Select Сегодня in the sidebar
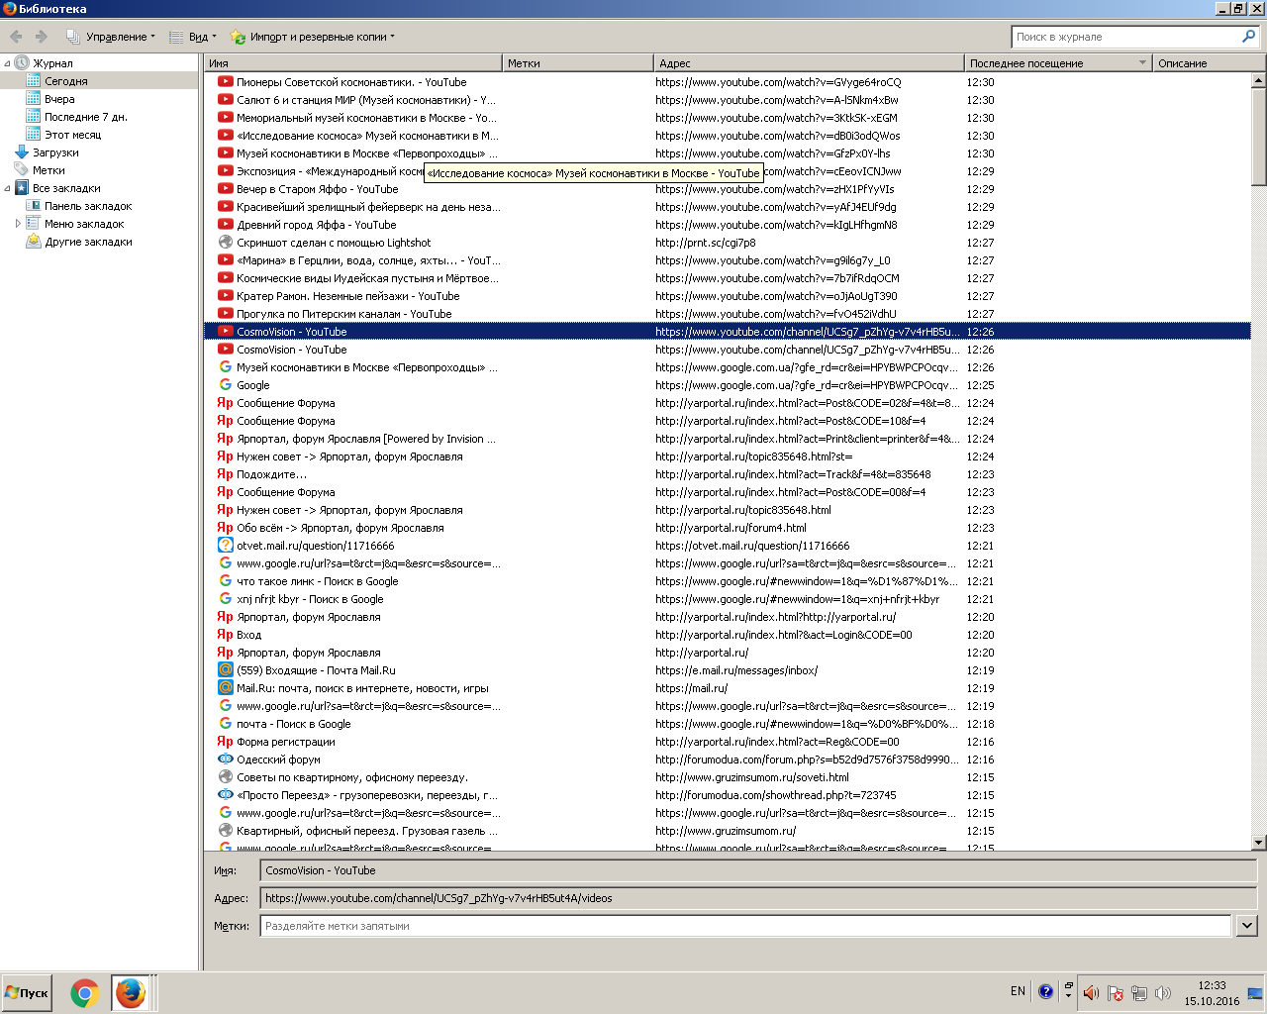The image size is (1267, 1014). (x=66, y=81)
